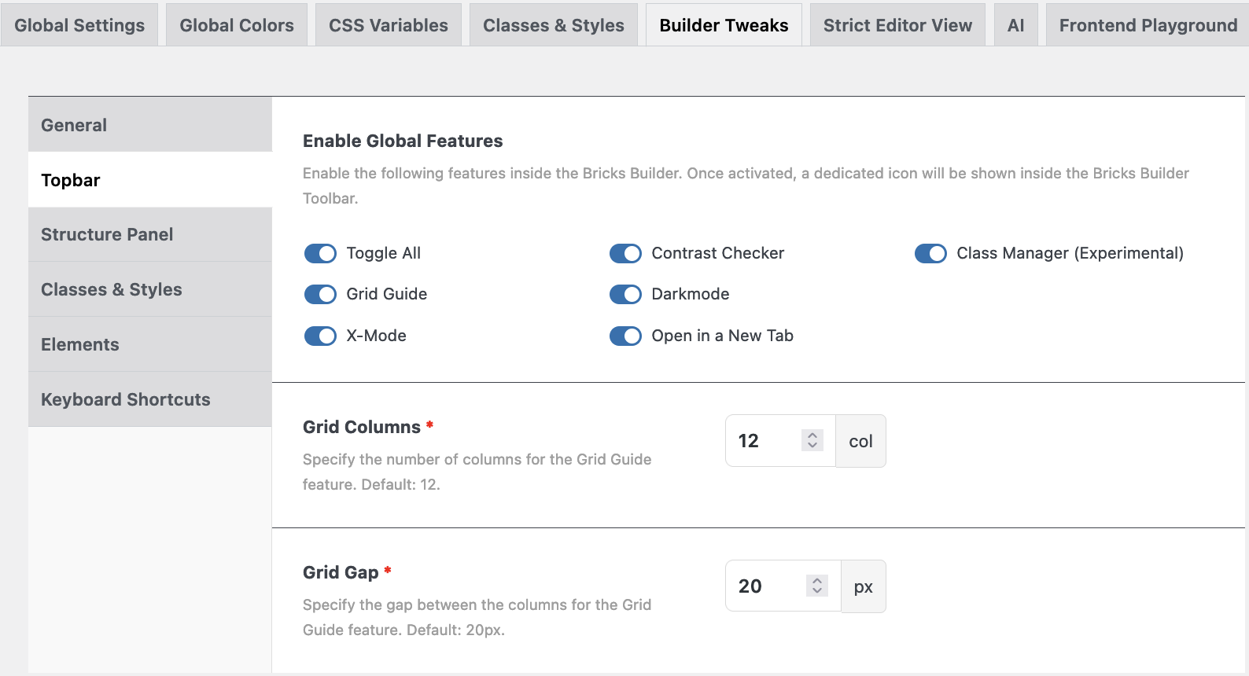Disable the Contrast Checker toggle
The height and width of the screenshot is (676, 1249).
pos(625,253)
